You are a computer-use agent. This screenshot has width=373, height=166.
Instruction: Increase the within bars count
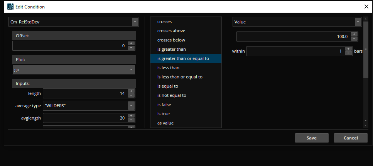point(349,49)
